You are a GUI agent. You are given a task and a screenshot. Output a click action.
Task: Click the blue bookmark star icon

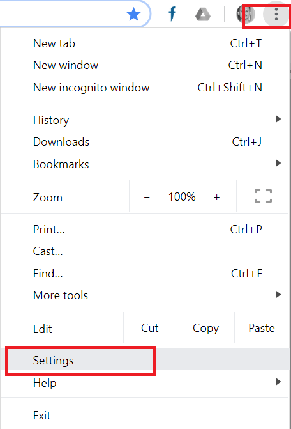(134, 14)
